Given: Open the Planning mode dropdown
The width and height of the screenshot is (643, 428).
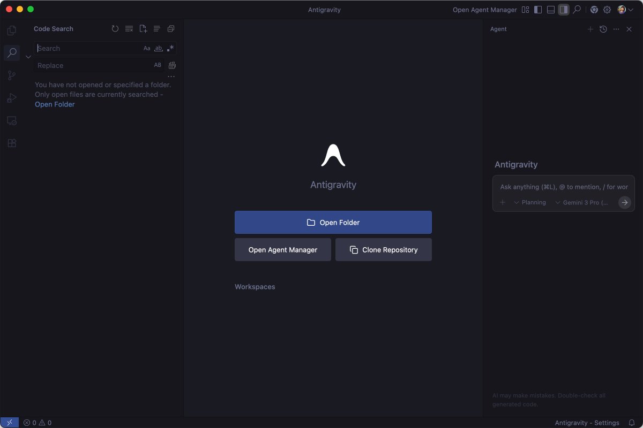Looking at the screenshot, I should (x=530, y=202).
